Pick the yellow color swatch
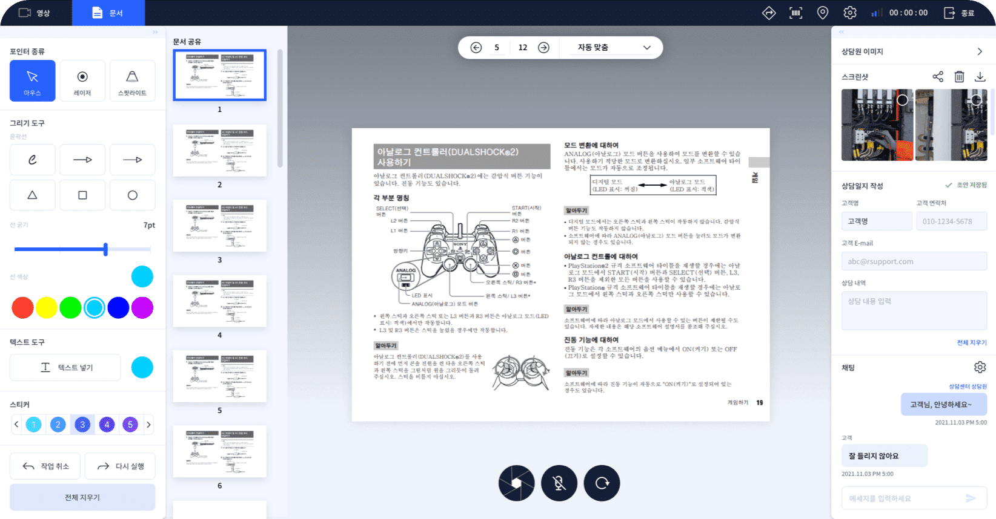996x519 pixels. click(47, 307)
